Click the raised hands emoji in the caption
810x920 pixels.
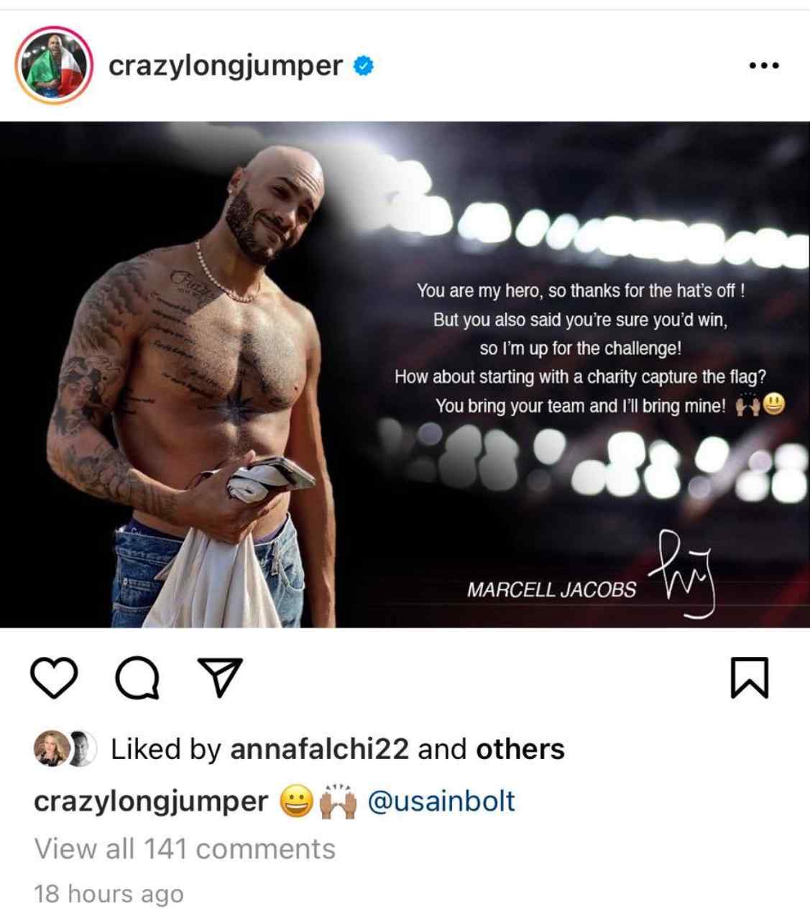[338, 801]
